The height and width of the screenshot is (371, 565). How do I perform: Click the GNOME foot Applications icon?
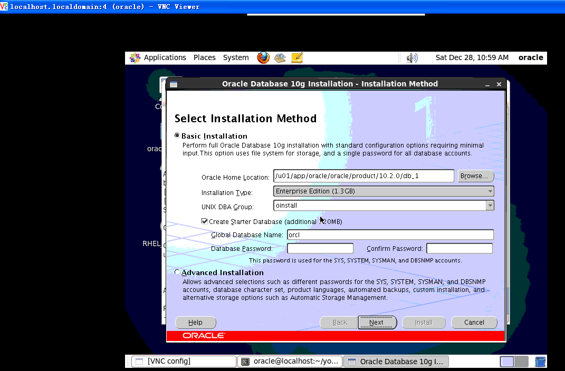pyautogui.click(x=135, y=57)
